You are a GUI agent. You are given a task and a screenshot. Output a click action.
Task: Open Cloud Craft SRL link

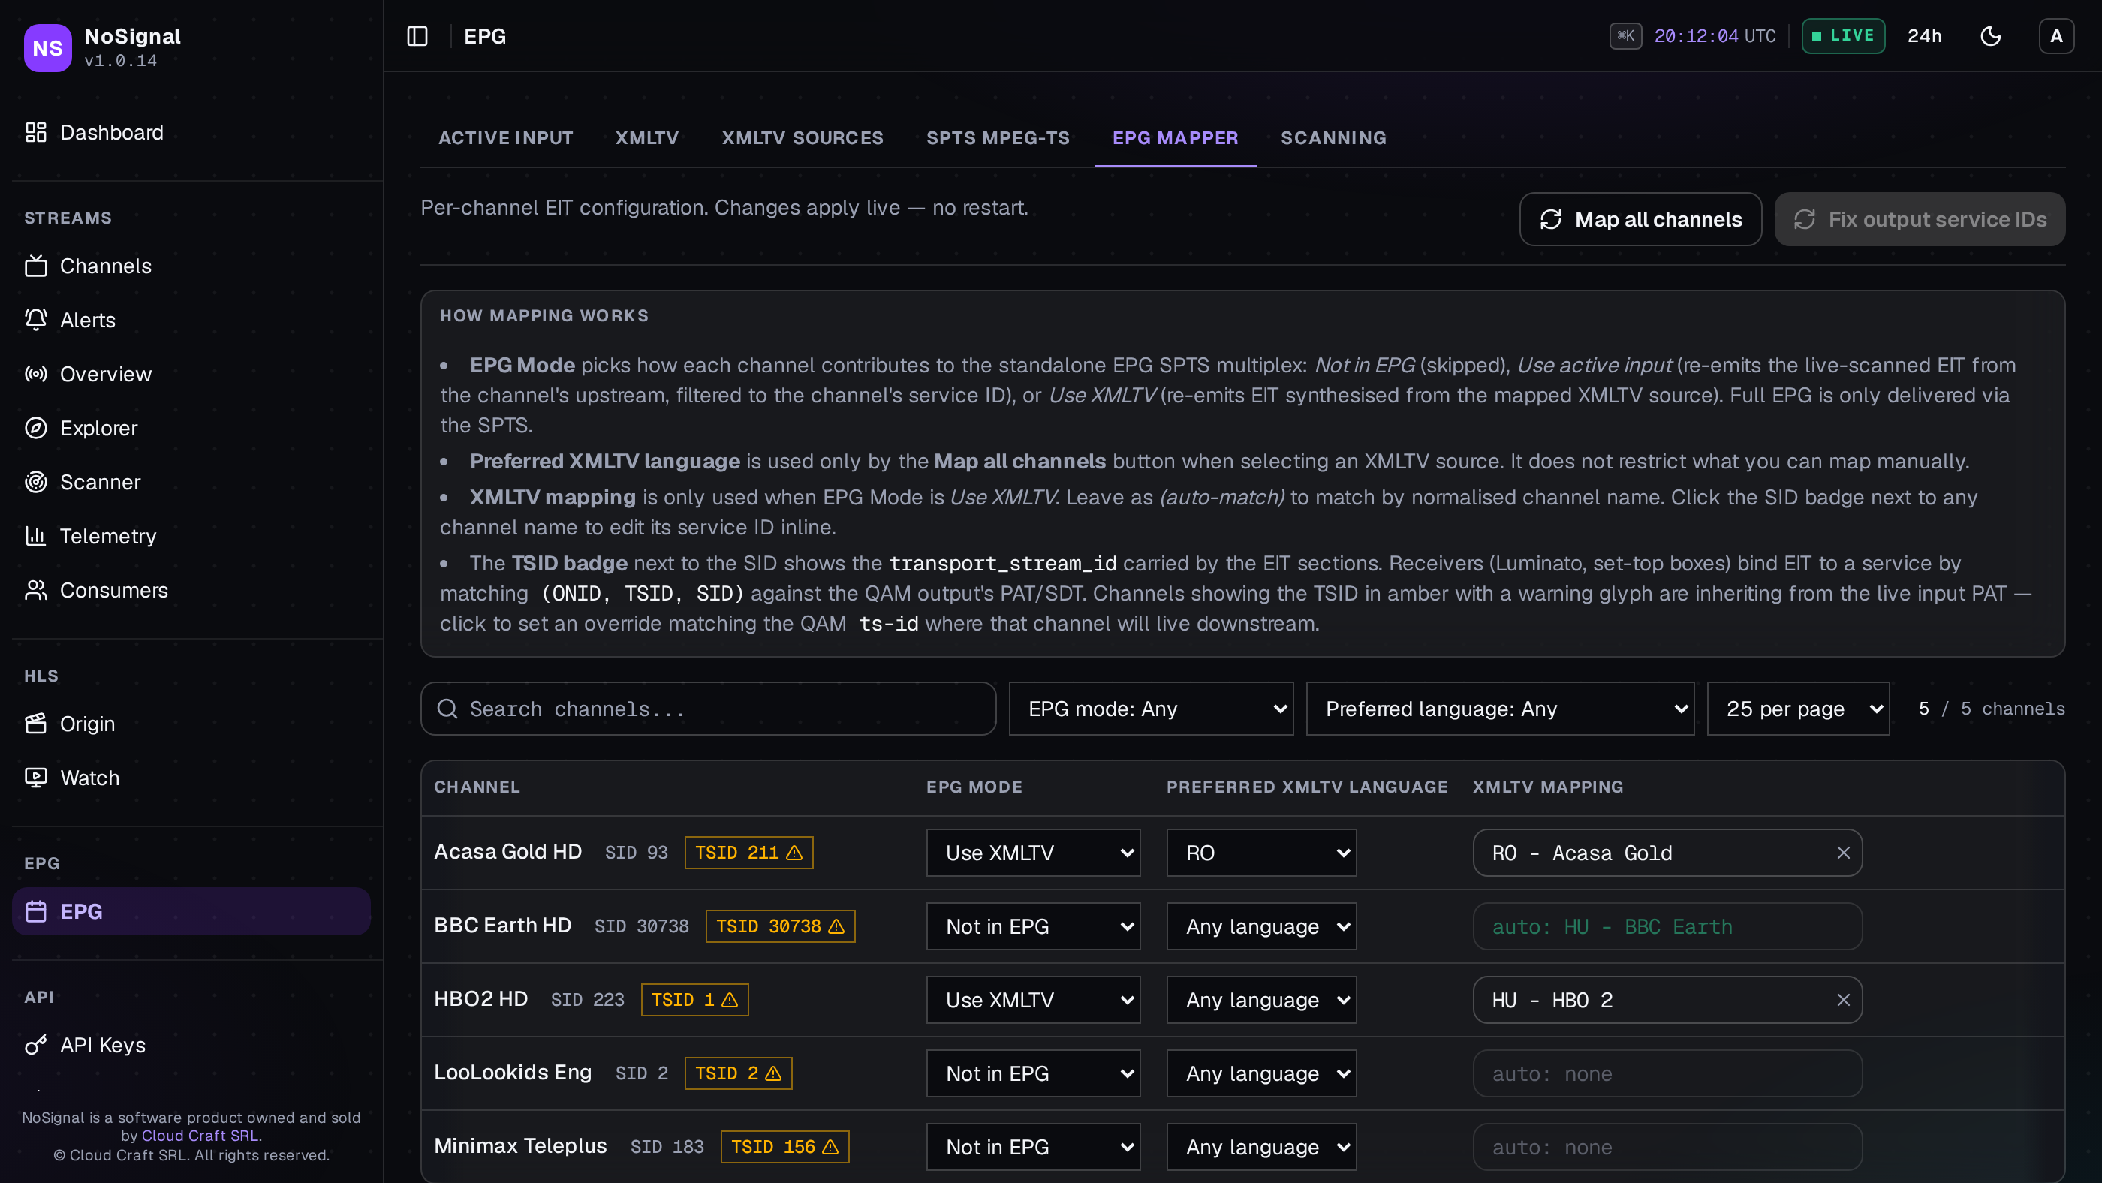(200, 1136)
